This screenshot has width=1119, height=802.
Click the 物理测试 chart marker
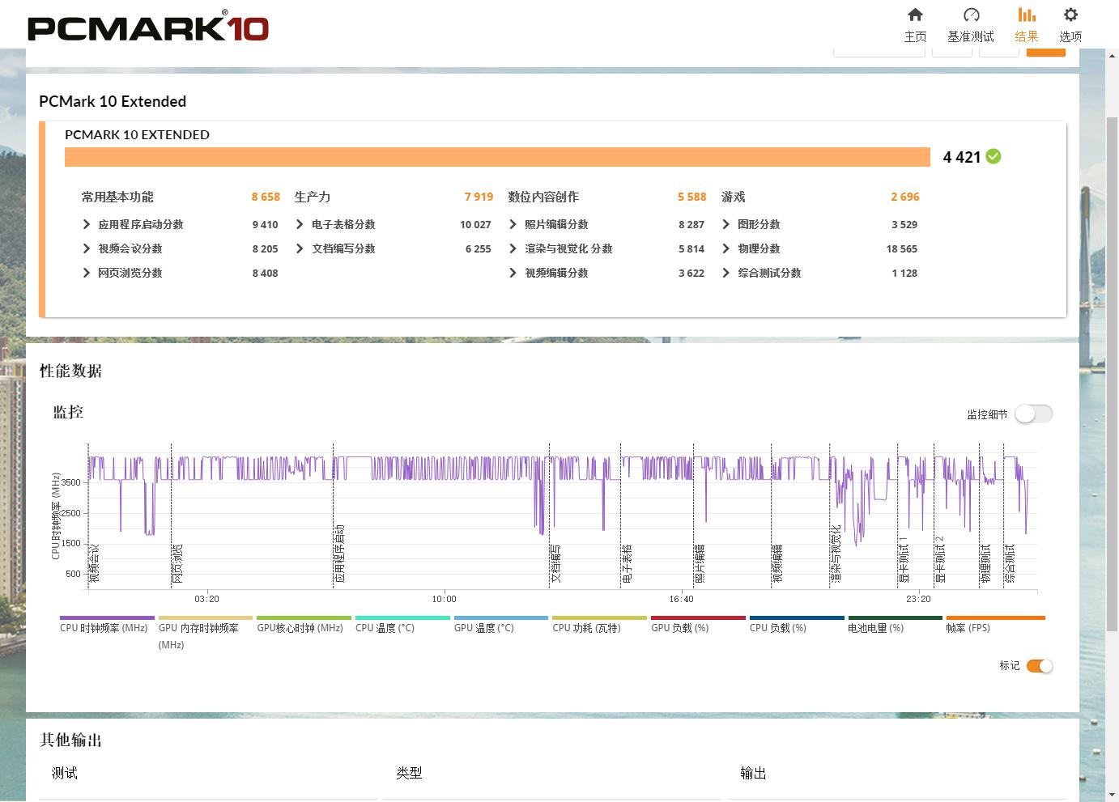[x=985, y=563]
